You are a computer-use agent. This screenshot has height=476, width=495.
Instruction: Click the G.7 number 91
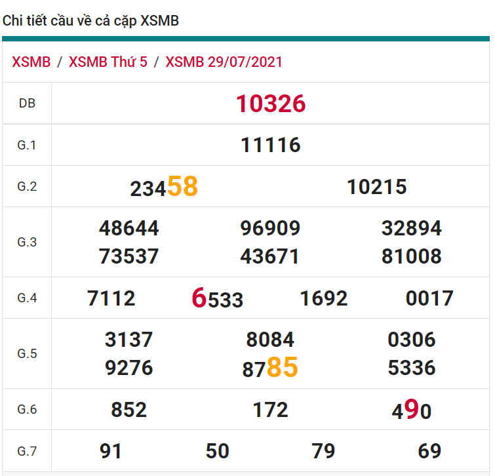click(111, 451)
